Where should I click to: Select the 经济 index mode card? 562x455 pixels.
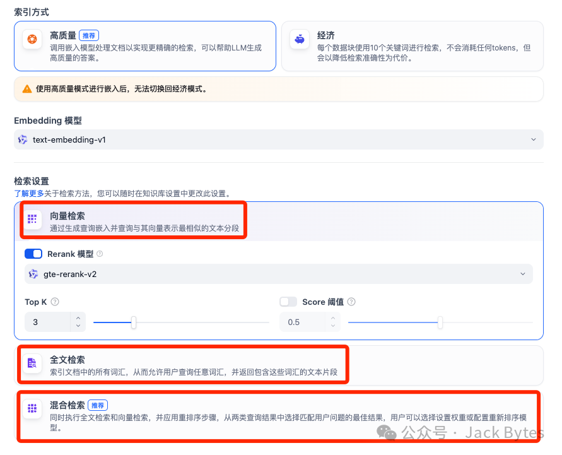pyautogui.click(x=412, y=46)
